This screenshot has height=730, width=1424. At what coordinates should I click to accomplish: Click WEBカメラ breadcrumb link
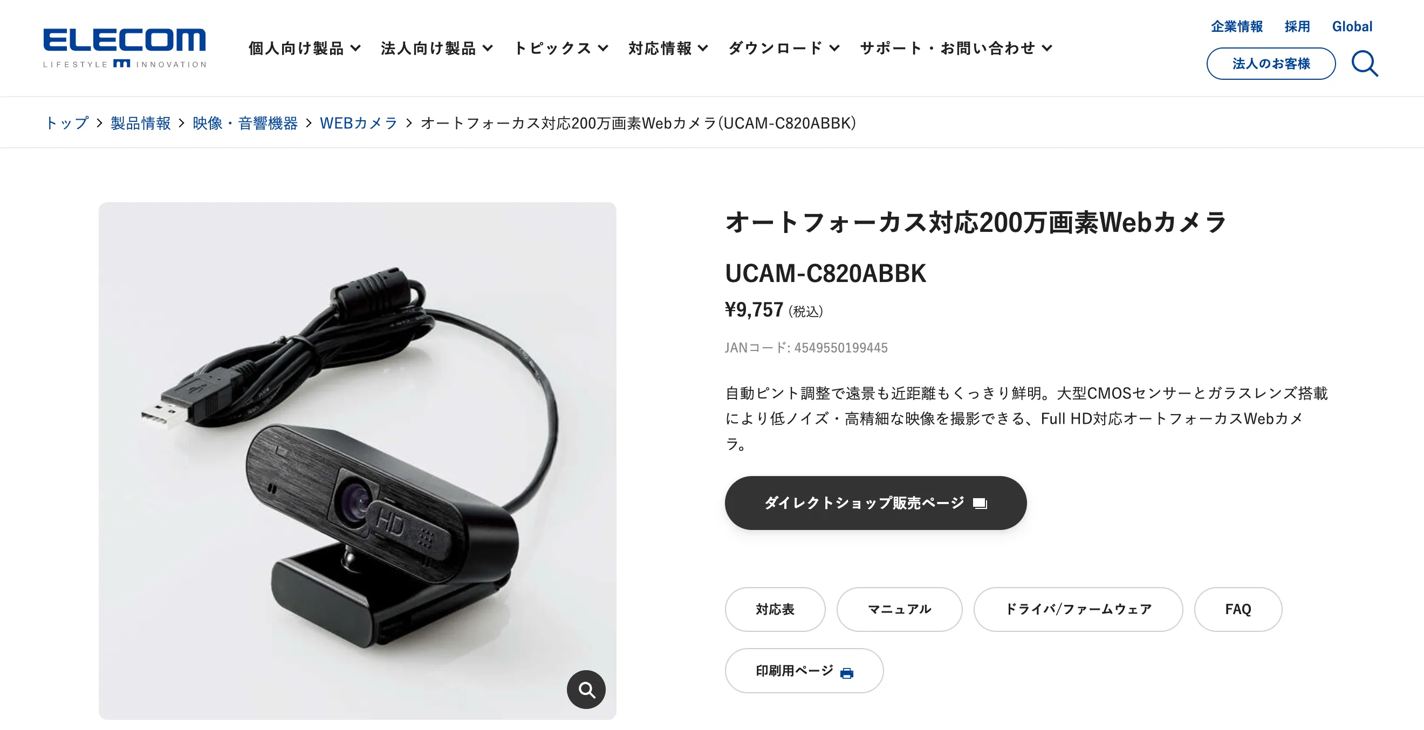pyautogui.click(x=359, y=123)
